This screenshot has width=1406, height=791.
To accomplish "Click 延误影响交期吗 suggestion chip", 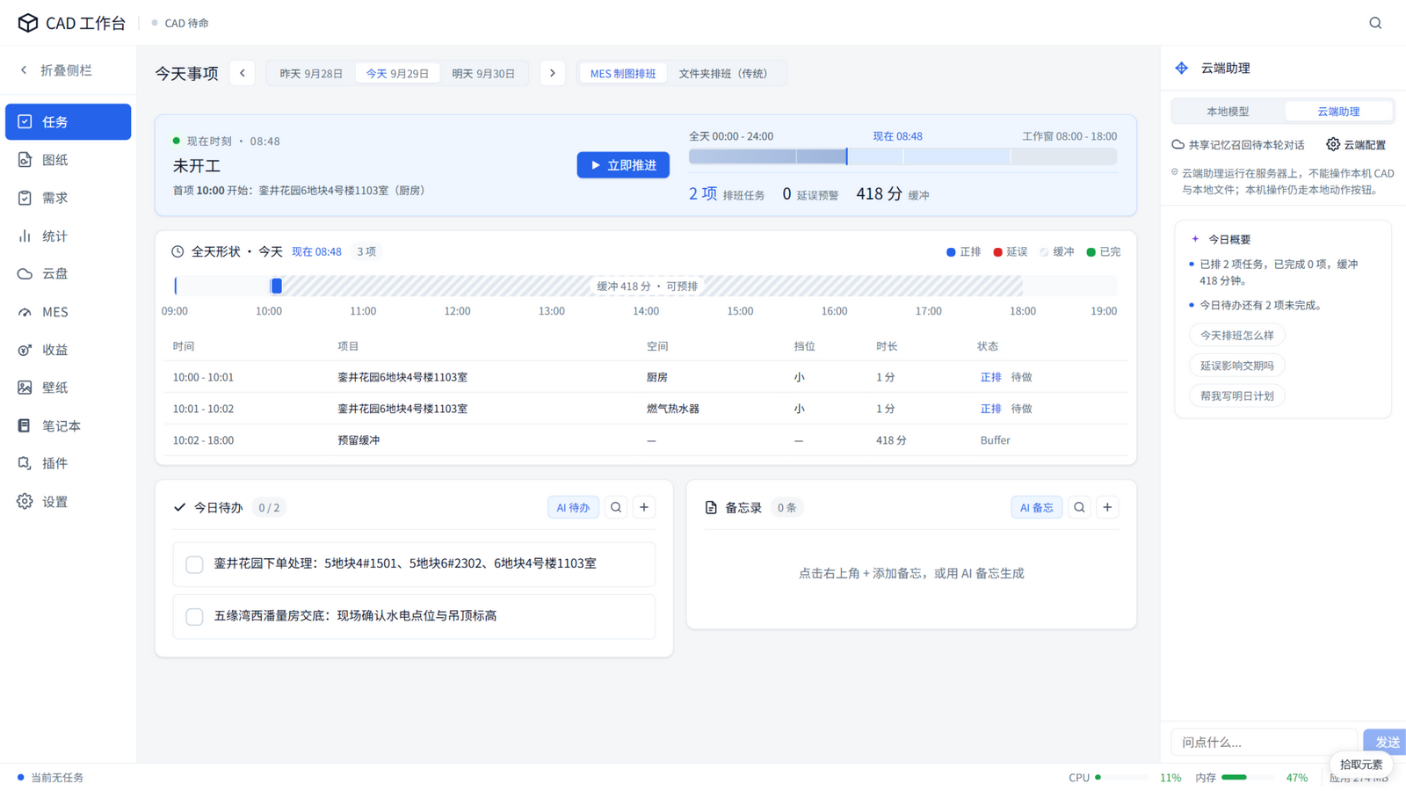I will point(1237,366).
